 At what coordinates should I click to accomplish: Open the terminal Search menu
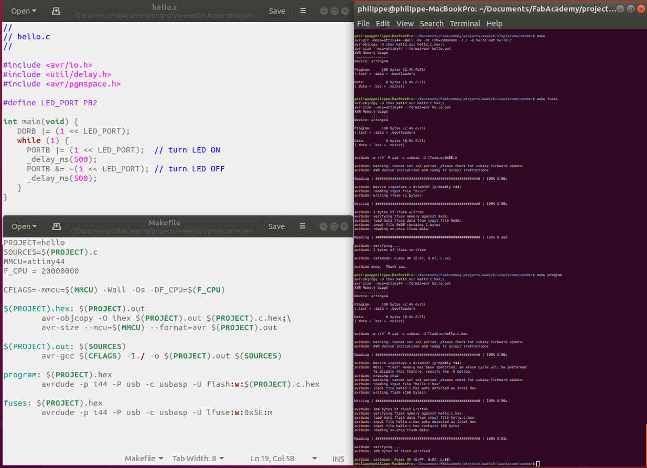[432, 24]
